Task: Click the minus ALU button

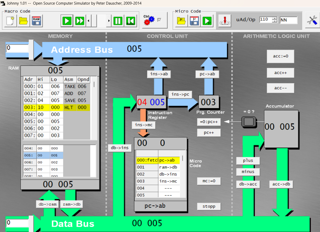Action: tap(248, 172)
